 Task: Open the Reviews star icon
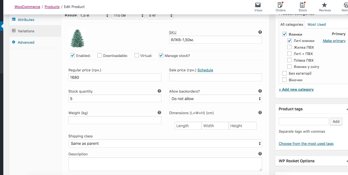(x=325, y=5)
